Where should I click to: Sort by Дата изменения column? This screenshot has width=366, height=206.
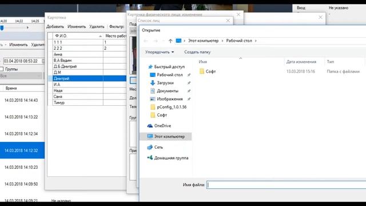(x=301, y=62)
